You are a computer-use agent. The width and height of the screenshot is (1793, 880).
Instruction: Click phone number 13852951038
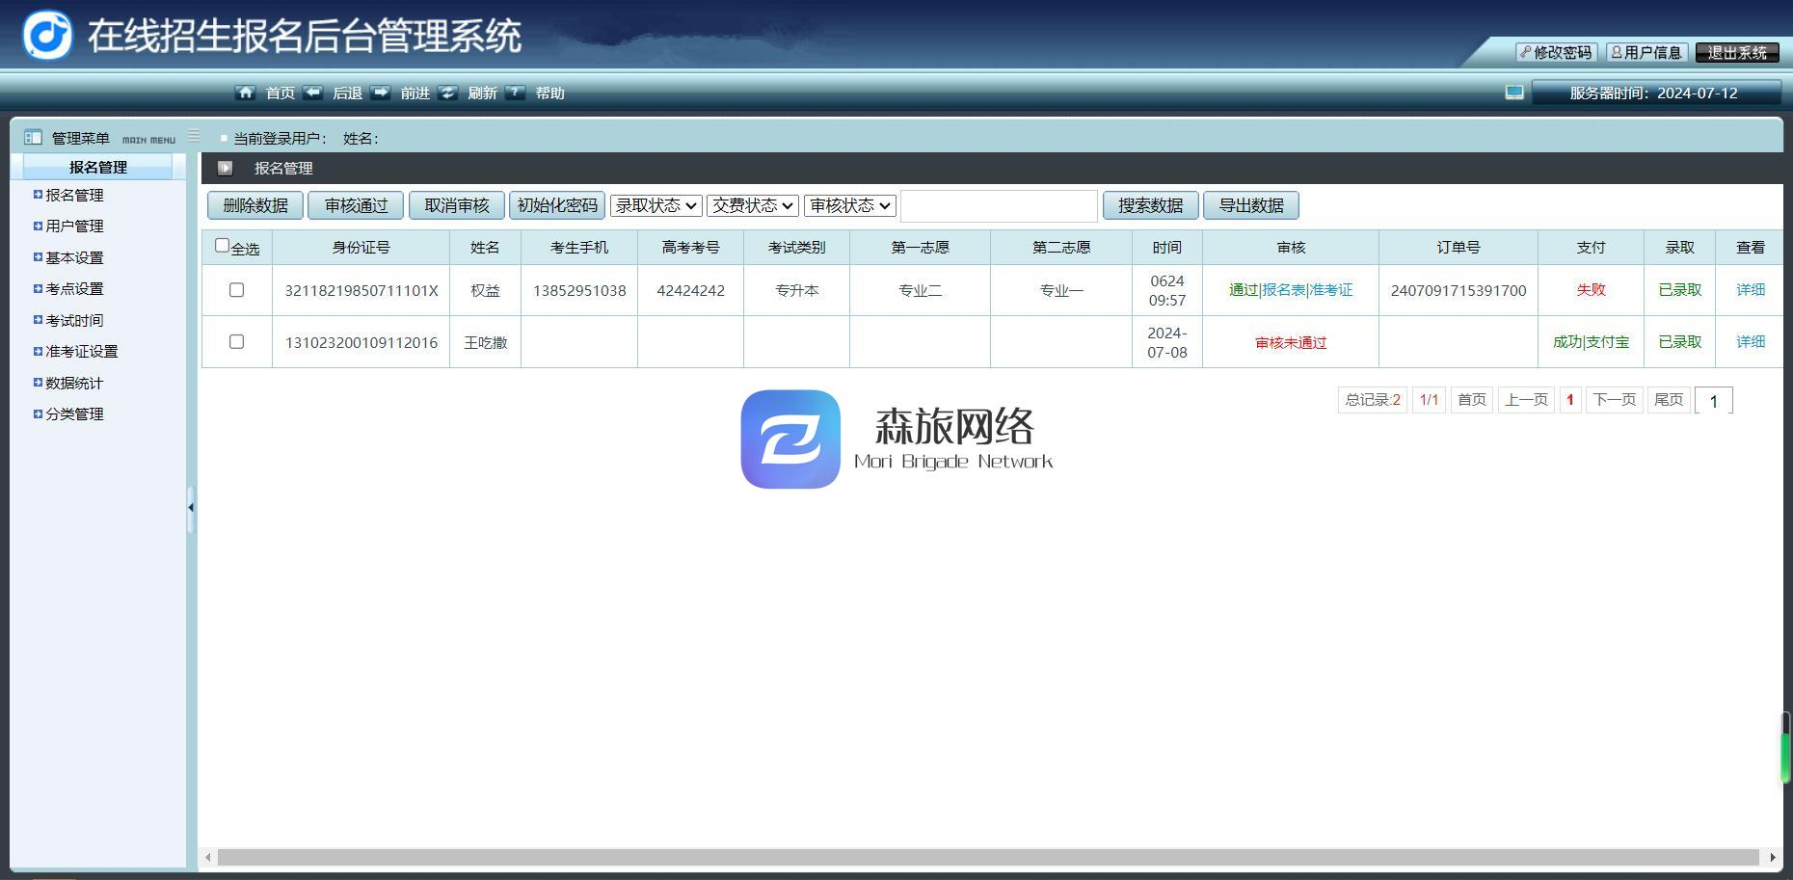579,290
